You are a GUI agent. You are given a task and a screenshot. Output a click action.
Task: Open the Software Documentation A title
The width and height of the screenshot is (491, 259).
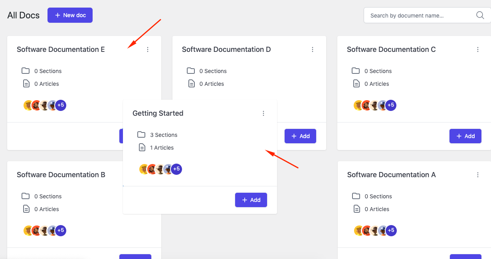(392, 175)
